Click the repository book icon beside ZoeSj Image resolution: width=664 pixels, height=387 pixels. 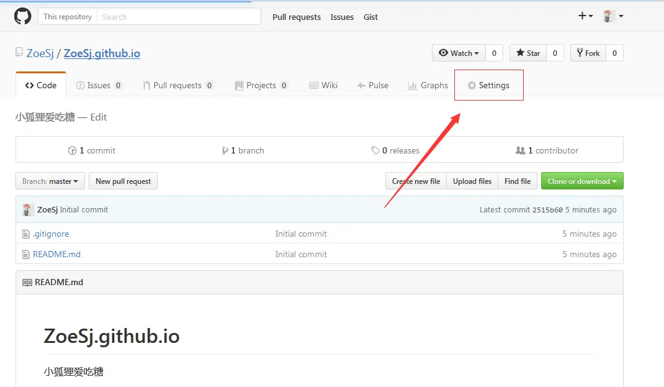(19, 52)
